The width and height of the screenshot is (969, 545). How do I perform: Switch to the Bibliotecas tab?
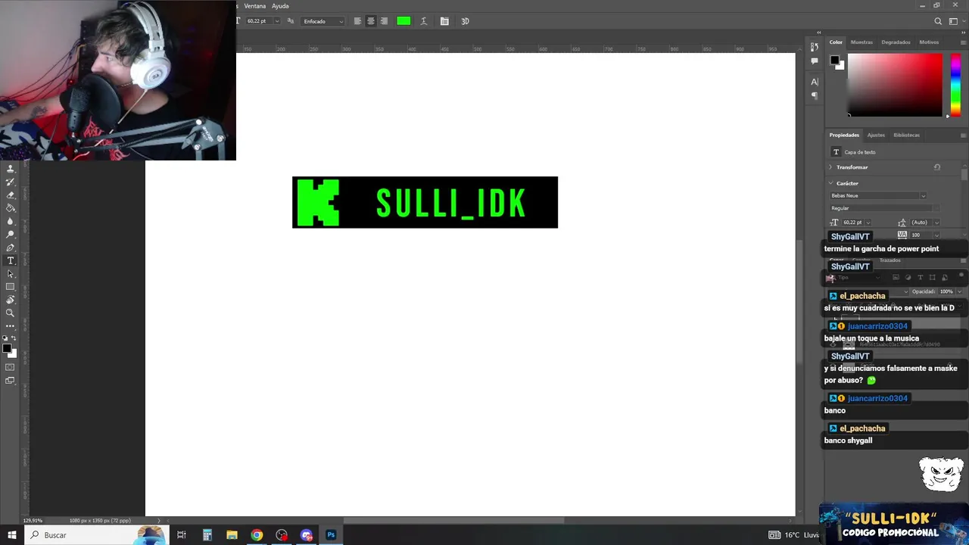click(906, 135)
